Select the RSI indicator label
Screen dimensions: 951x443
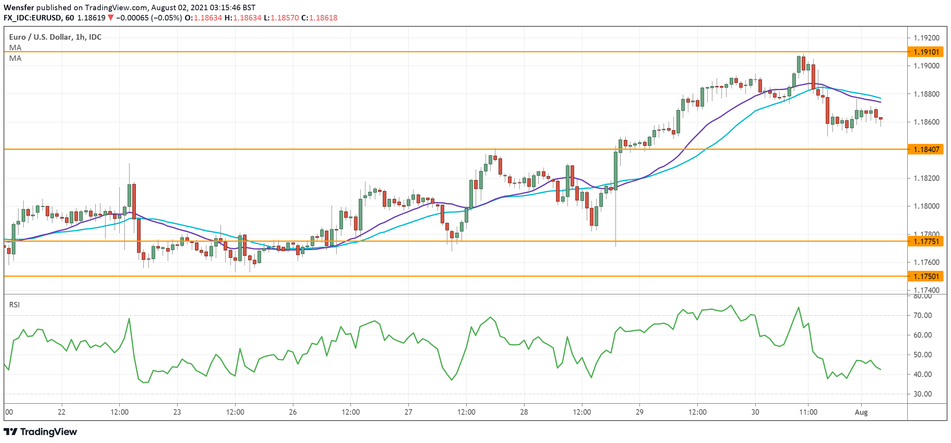[x=15, y=305]
